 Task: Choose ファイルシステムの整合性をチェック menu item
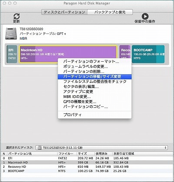(x=95, y=82)
